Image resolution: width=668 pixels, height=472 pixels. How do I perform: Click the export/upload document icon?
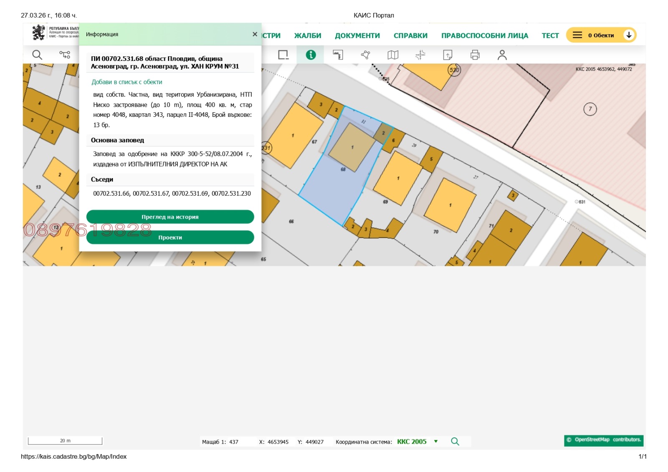coord(448,55)
